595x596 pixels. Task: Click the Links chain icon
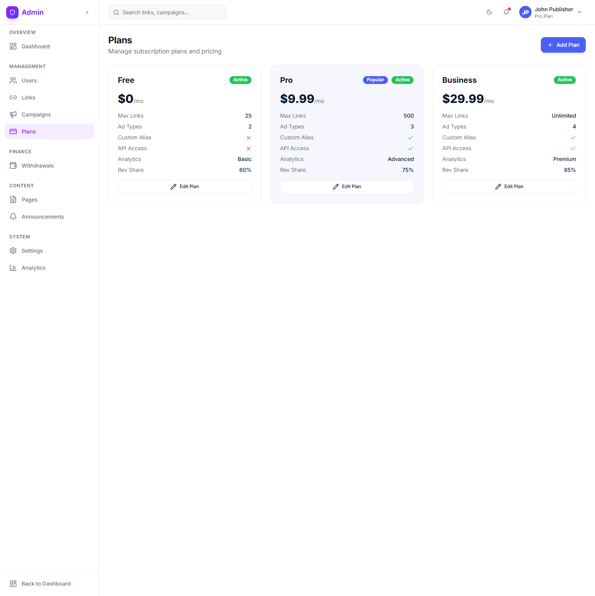[13, 98]
